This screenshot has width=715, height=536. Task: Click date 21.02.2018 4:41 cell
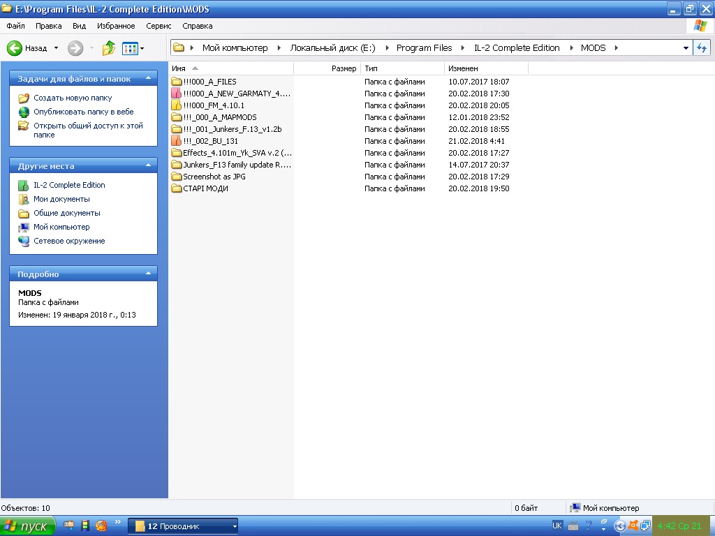(476, 141)
